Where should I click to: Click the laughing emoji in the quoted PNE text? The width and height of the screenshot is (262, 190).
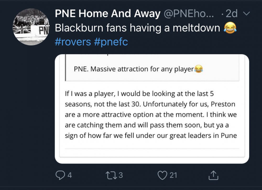coord(199,69)
